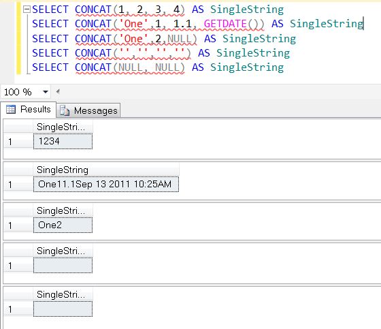The height and width of the screenshot is (329, 381).
Task: Click the 'One' string in second query line
Action: point(133,24)
